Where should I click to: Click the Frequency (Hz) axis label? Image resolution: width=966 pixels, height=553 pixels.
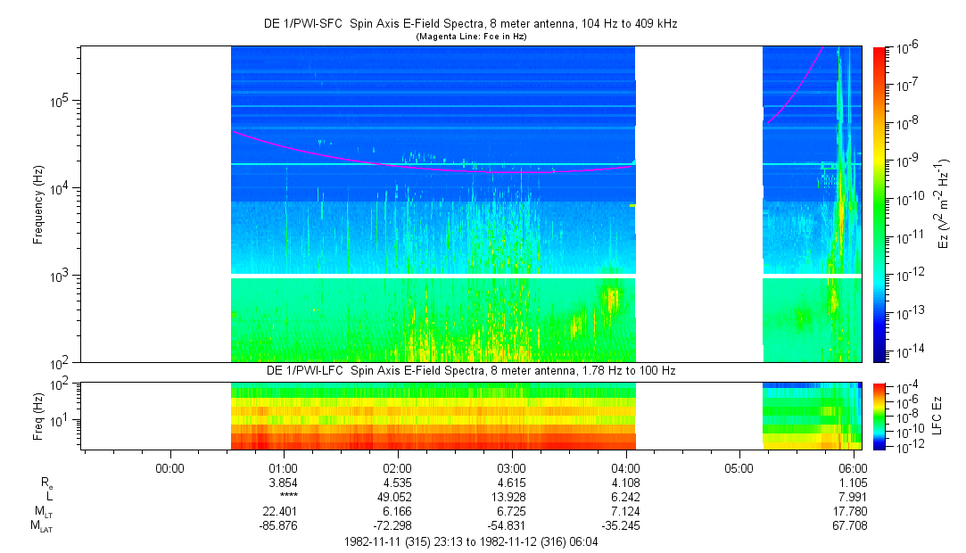point(38,204)
